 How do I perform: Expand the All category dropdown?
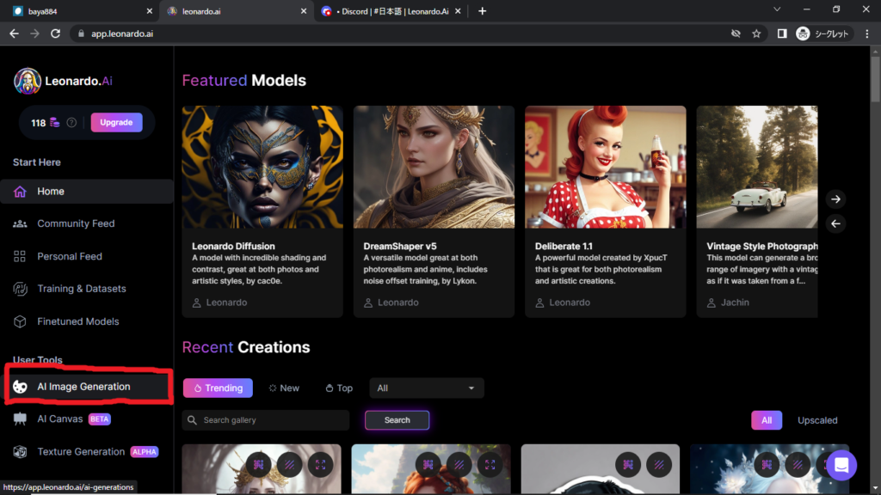(426, 388)
